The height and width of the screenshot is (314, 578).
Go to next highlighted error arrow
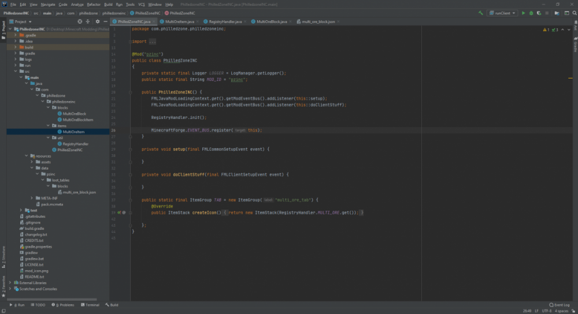coord(569,29)
